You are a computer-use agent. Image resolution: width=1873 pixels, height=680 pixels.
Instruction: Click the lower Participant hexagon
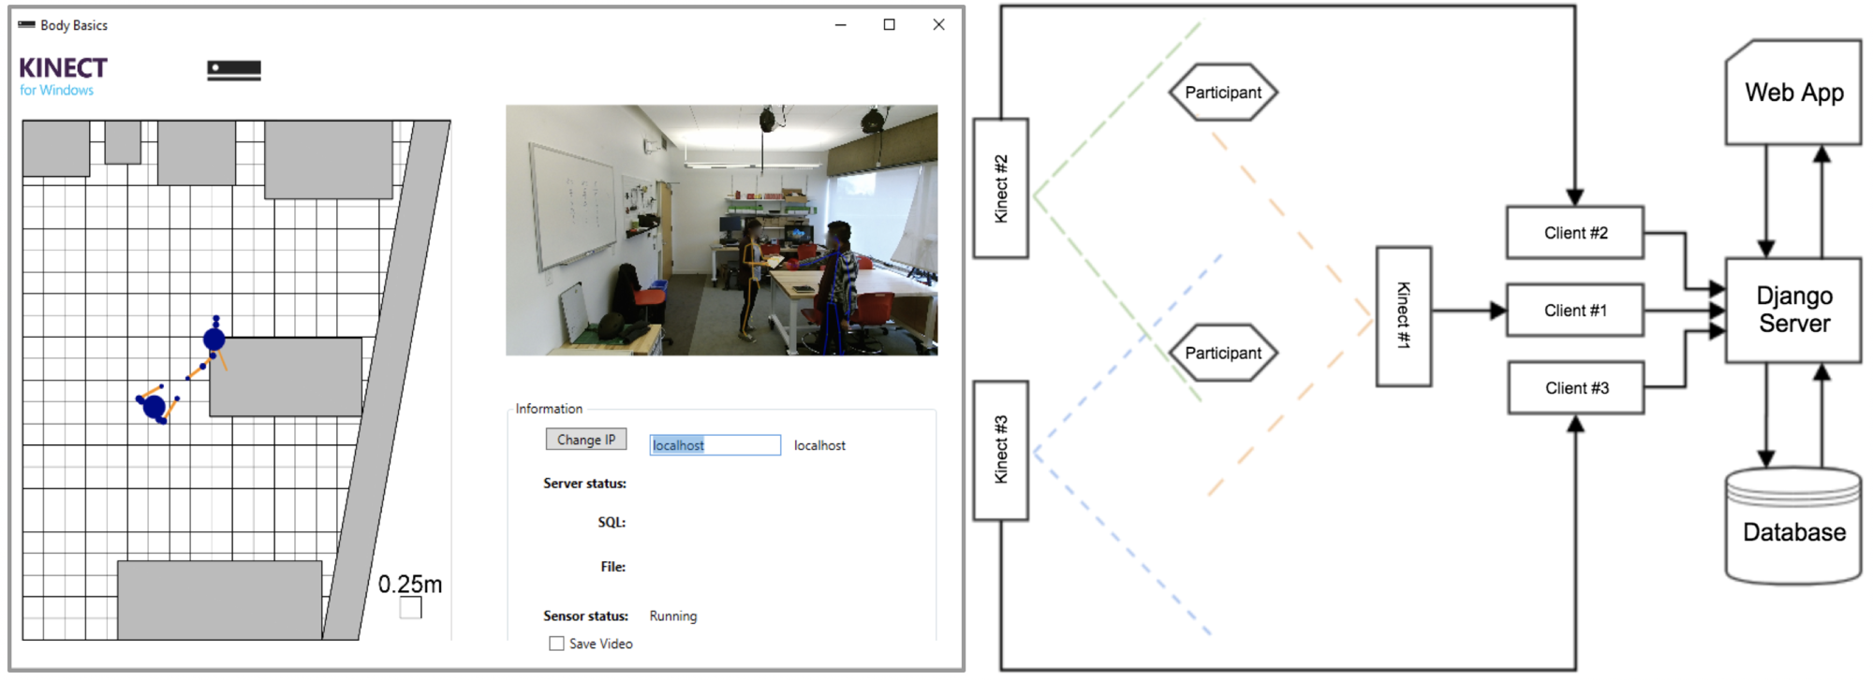pos(1223,353)
